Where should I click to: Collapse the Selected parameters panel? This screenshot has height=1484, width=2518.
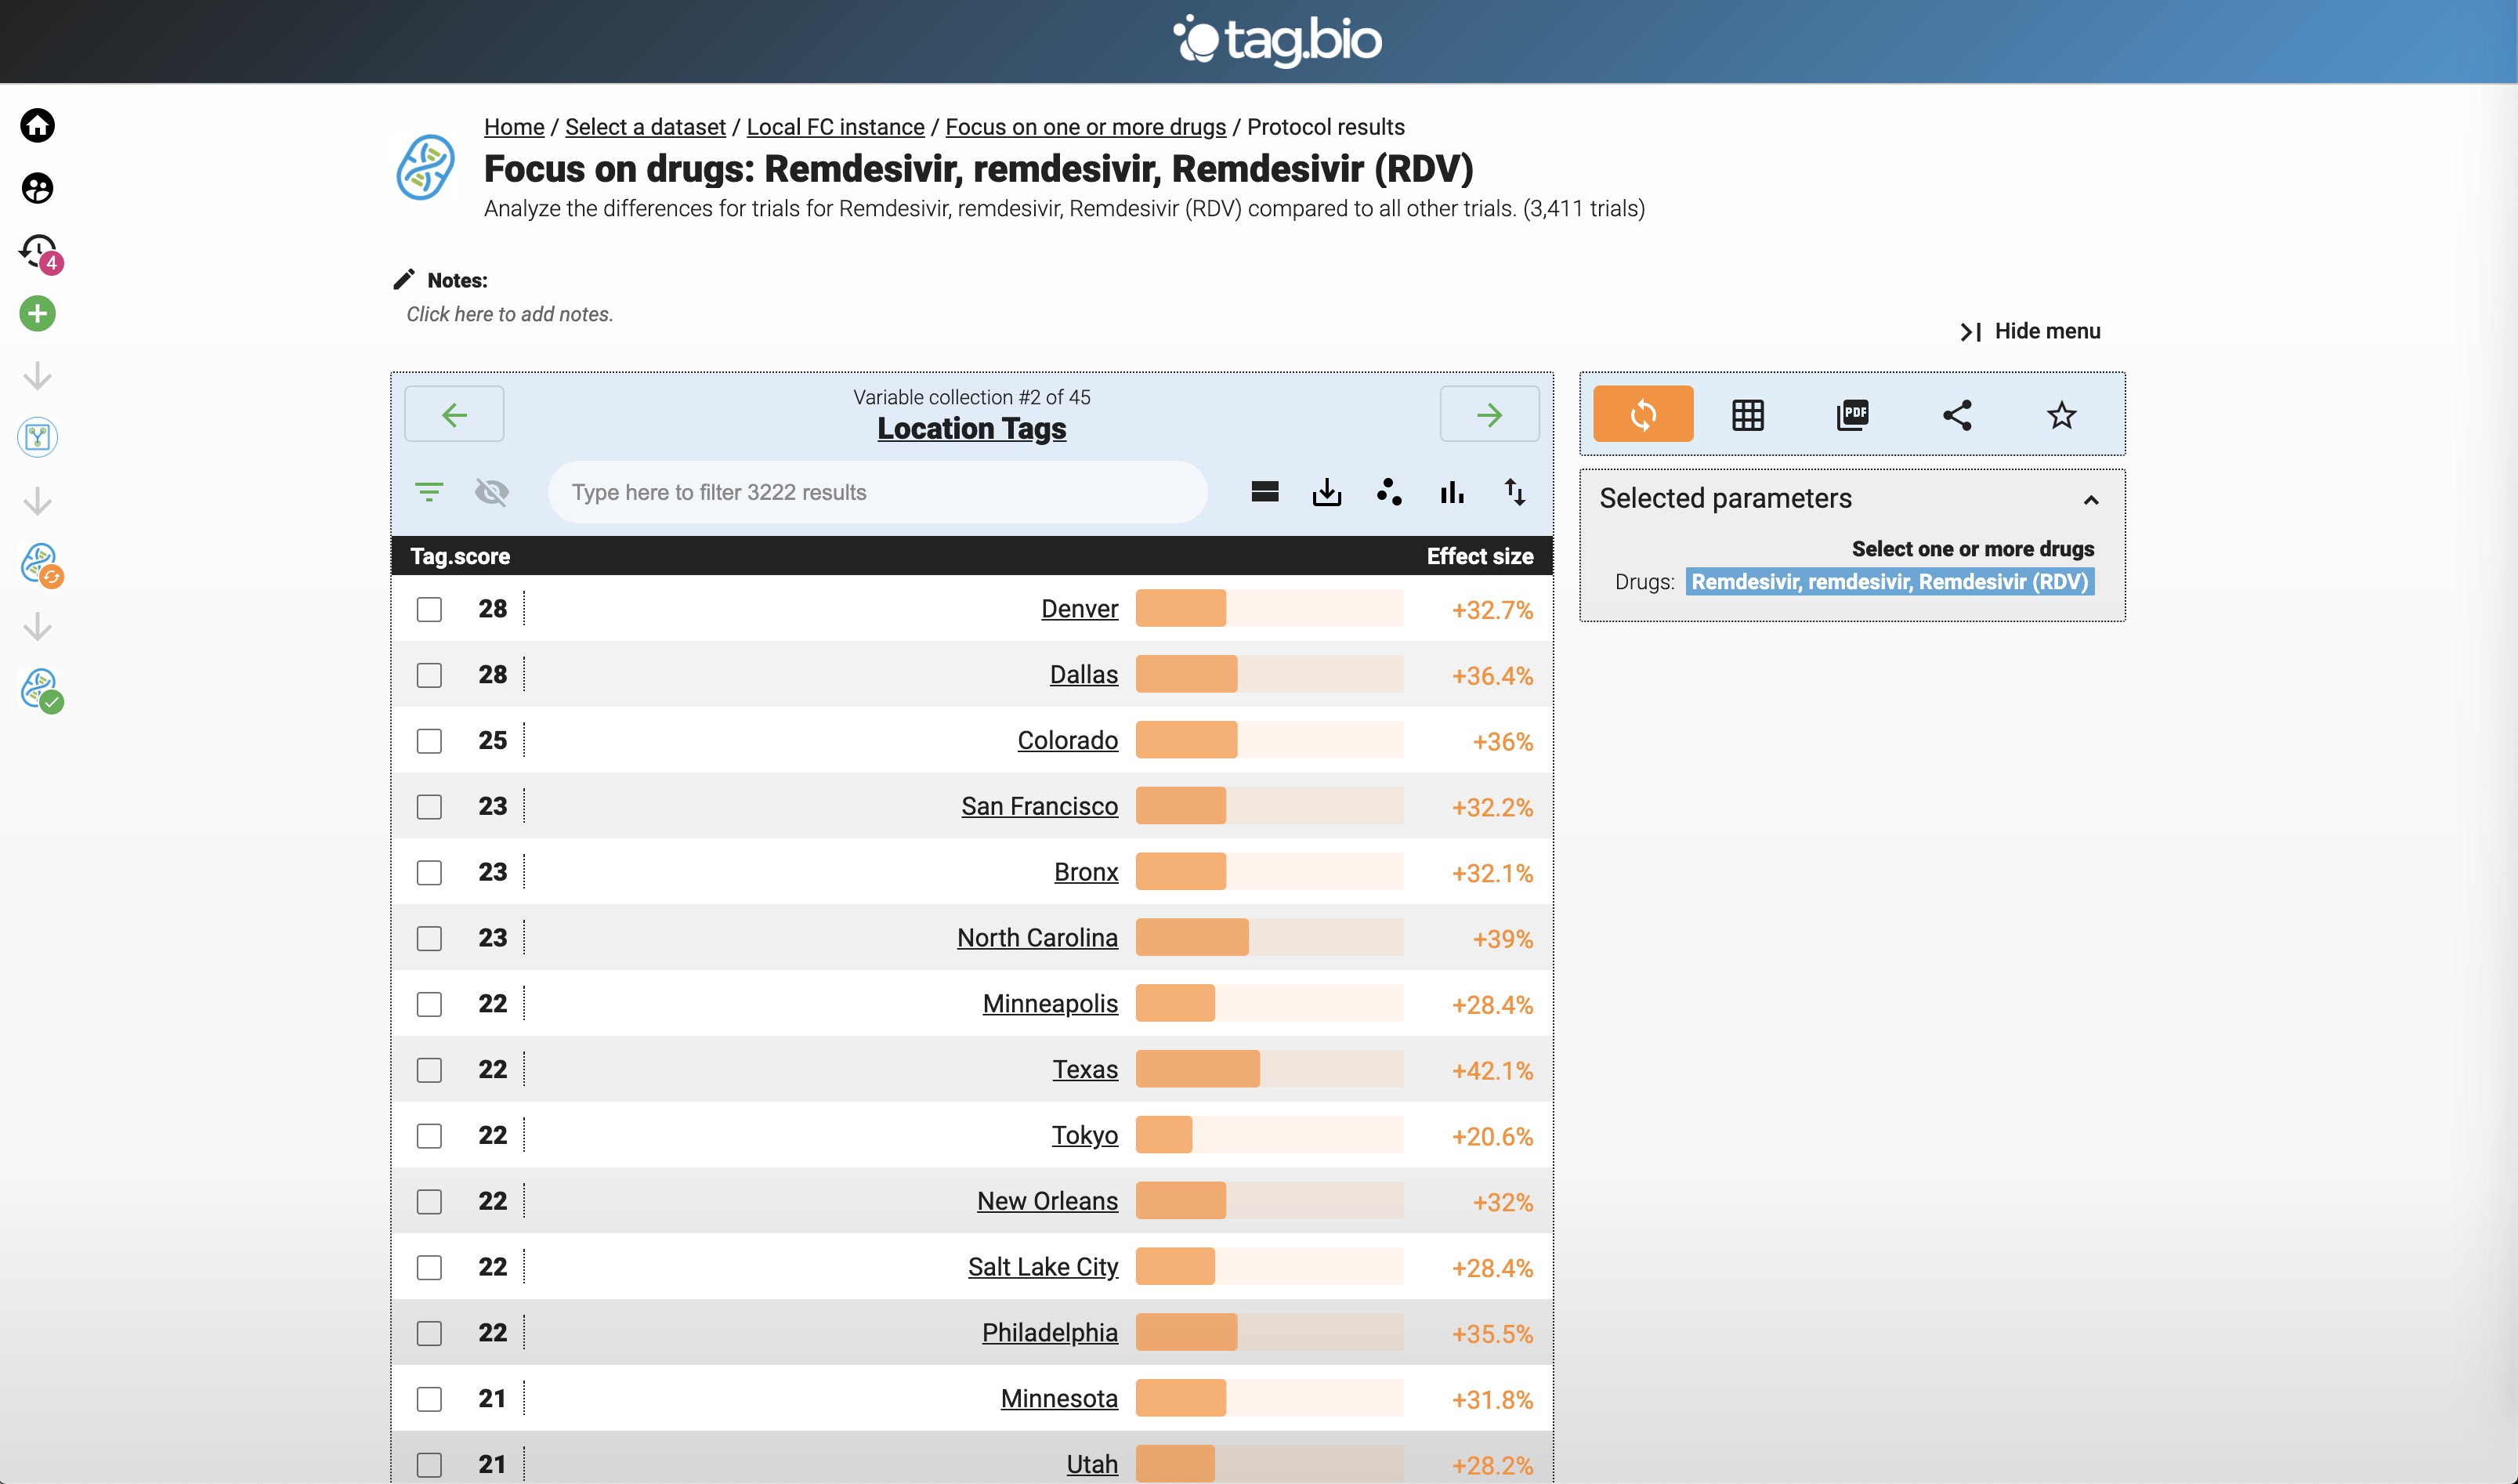[x=2090, y=499]
